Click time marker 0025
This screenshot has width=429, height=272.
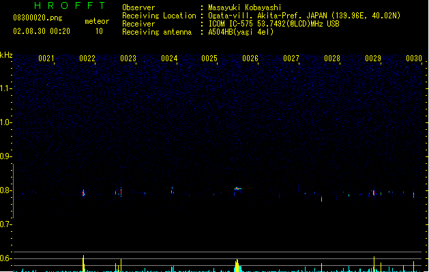tap(209, 58)
